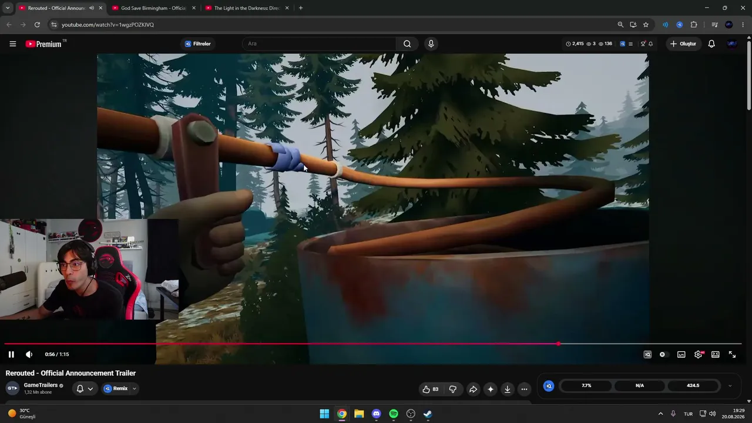This screenshot has width=752, height=423.
Task: Open more actions three-dot menu below the video
Action: tap(525, 389)
